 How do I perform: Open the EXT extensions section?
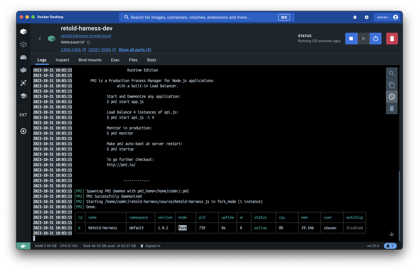coord(23,115)
